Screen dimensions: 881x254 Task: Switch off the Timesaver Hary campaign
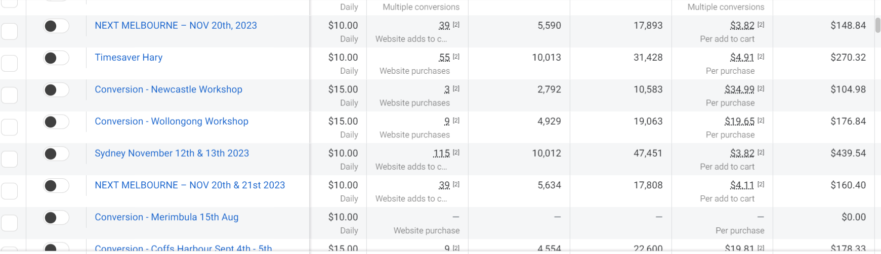(x=56, y=58)
